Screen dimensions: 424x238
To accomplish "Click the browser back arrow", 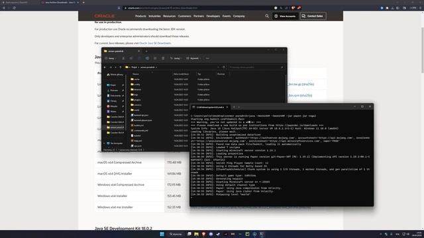I will coord(3,8).
